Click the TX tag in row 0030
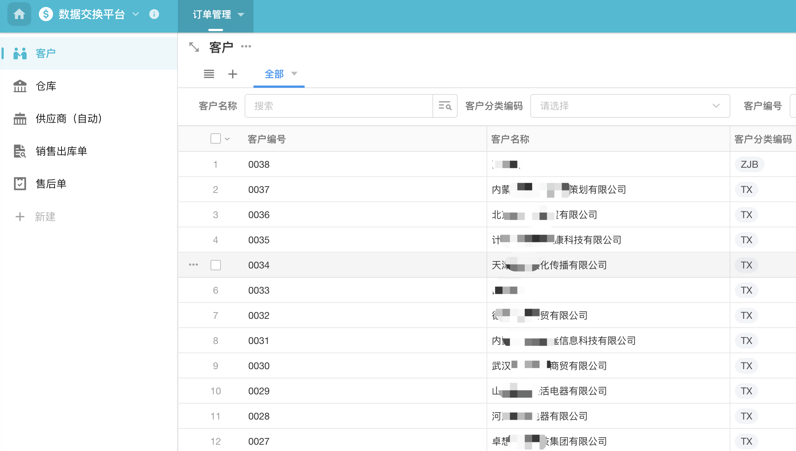Screen dimensions: 796x451 (746, 366)
